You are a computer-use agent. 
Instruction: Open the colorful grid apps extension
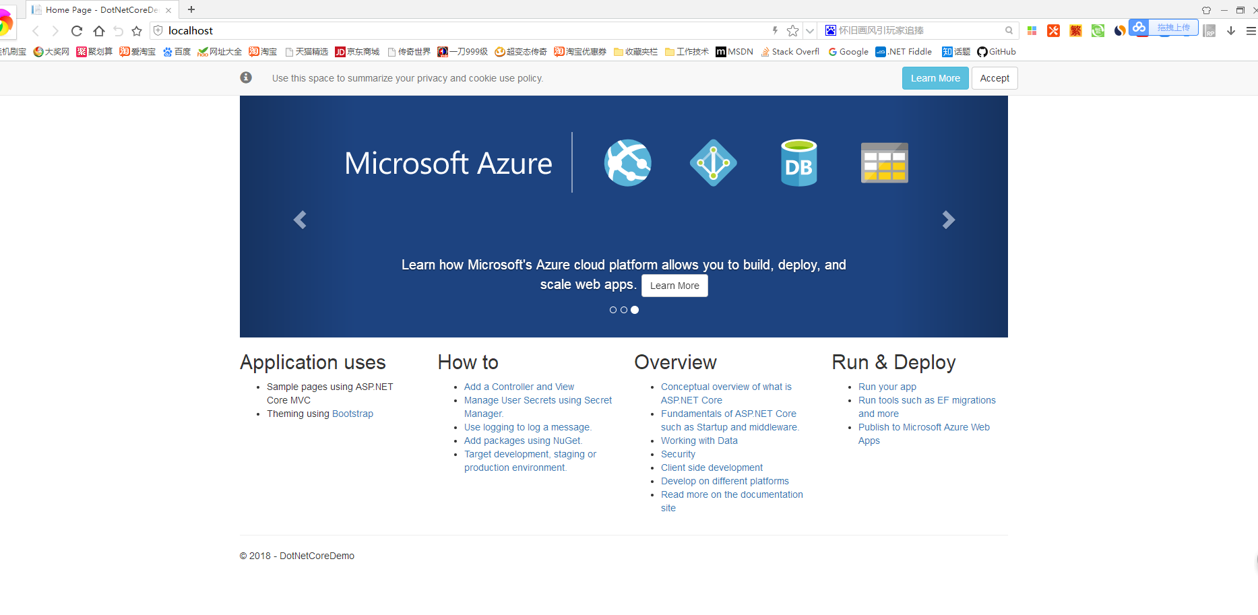pyautogui.click(x=1032, y=31)
